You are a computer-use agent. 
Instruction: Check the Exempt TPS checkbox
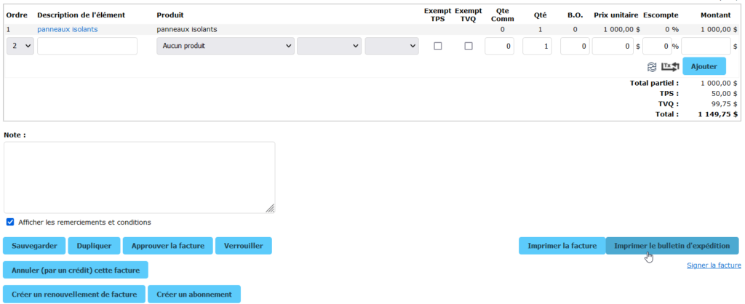pyautogui.click(x=437, y=46)
